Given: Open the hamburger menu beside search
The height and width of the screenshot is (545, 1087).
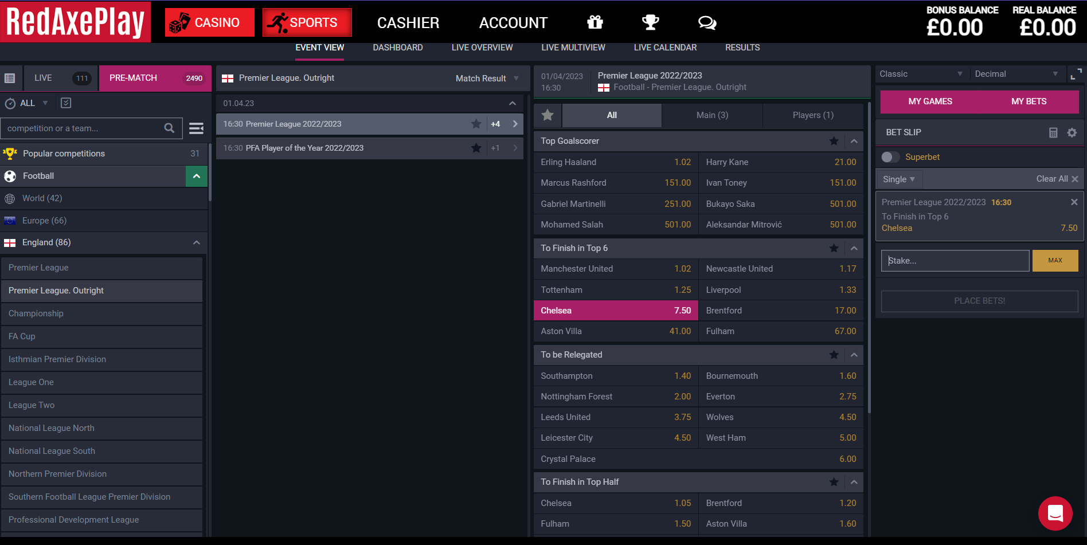Looking at the screenshot, I should [x=196, y=128].
